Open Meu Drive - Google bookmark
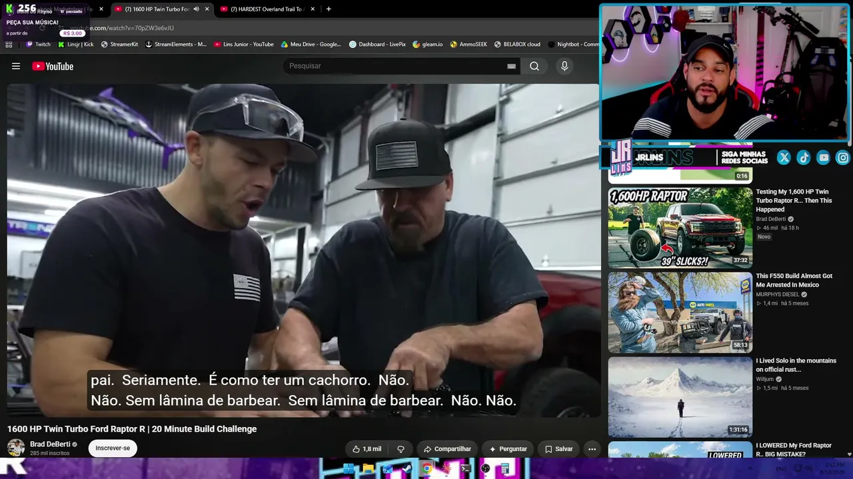Image resolution: width=853 pixels, height=479 pixels. tap(311, 45)
